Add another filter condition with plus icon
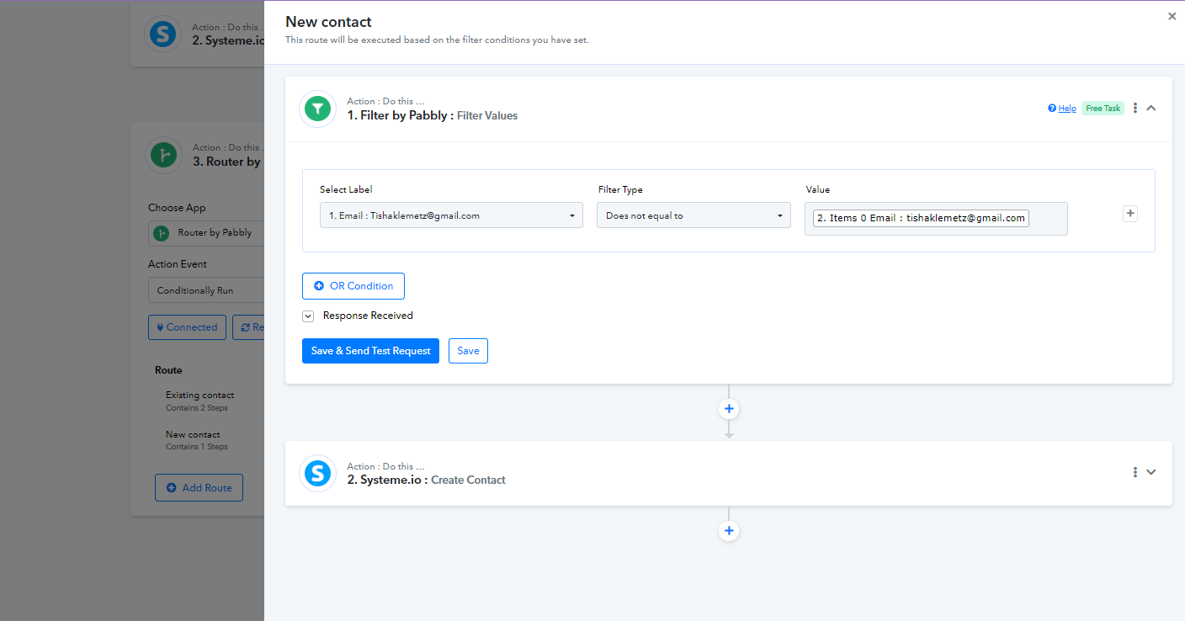This screenshot has width=1185, height=621. [x=1130, y=214]
